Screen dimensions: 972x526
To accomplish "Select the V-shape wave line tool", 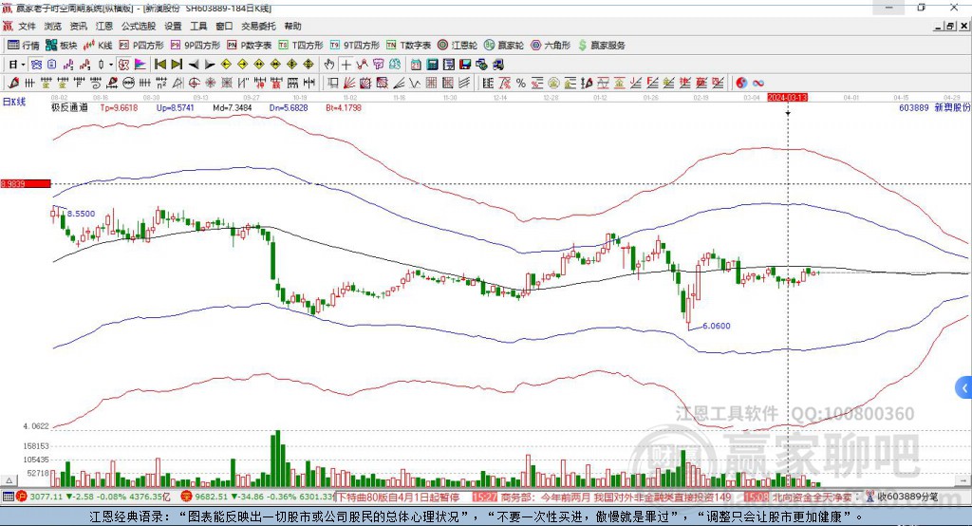I will click(x=415, y=84).
